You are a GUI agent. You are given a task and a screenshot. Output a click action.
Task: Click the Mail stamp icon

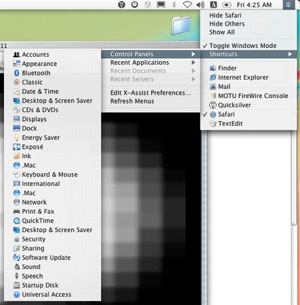213,87
